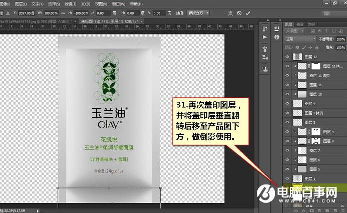This screenshot has width=347, height=213.
Task: Select the 图层 8 mask thumbnail
Action: click(x=316, y=141)
